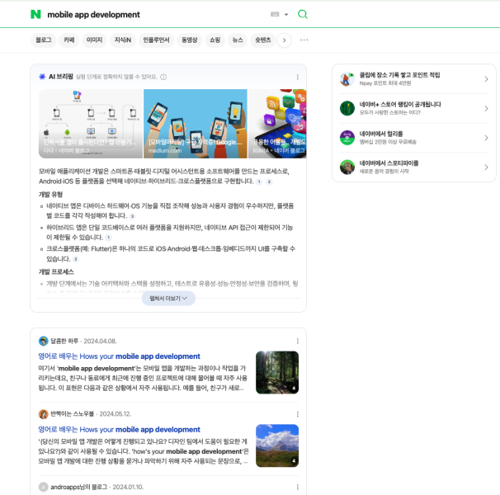Open the forest photo thumbnail

click(x=277, y=373)
